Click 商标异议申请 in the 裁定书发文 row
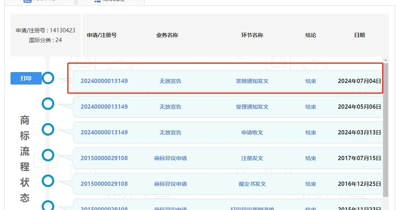 tap(170, 184)
